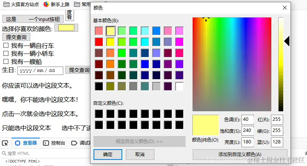The width and height of the screenshot is (307, 166).
Task: Select the light pink swatch in top row
Action: tap(168, 31)
